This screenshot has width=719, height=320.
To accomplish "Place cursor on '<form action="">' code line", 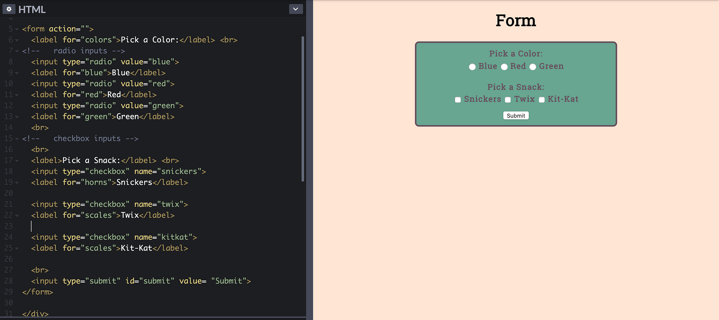I will (x=58, y=29).
